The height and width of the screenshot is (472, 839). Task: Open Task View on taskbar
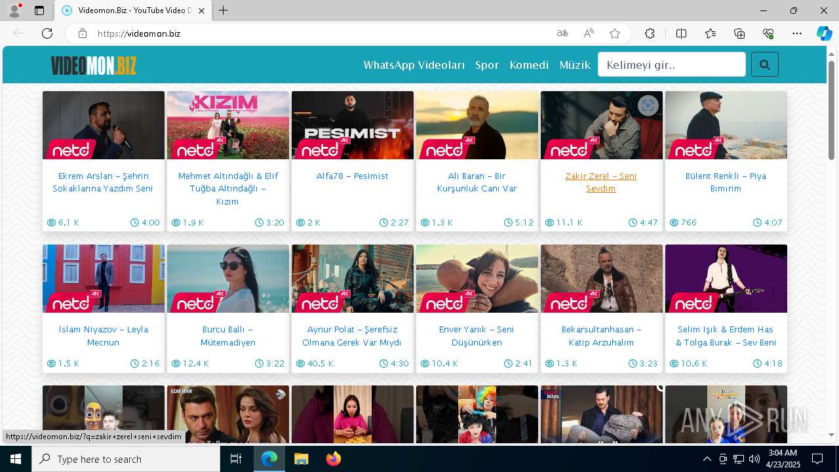[236, 459]
